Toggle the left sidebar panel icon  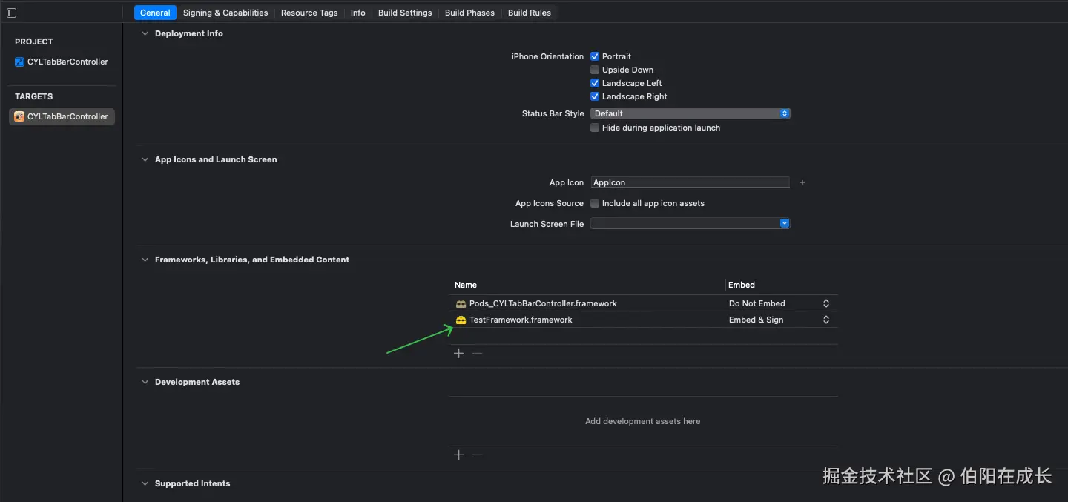tap(11, 13)
